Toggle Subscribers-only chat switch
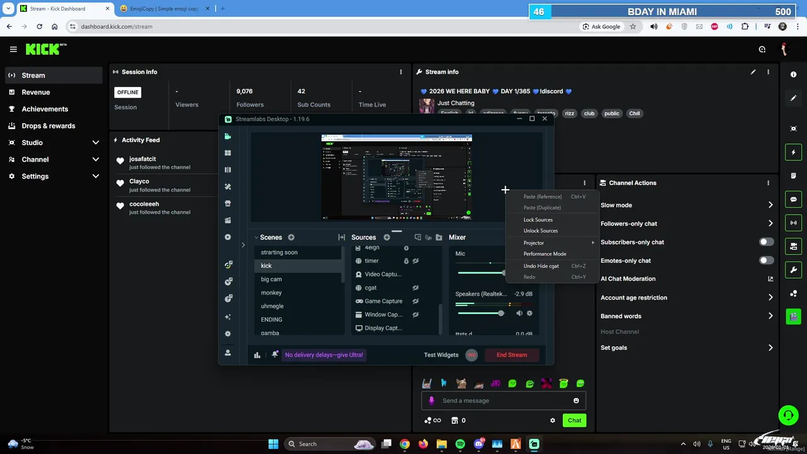807x454 pixels. point(766,242)
